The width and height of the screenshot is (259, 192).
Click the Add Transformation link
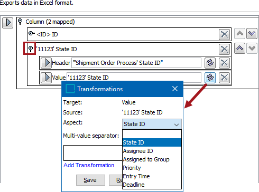[89, 165]
